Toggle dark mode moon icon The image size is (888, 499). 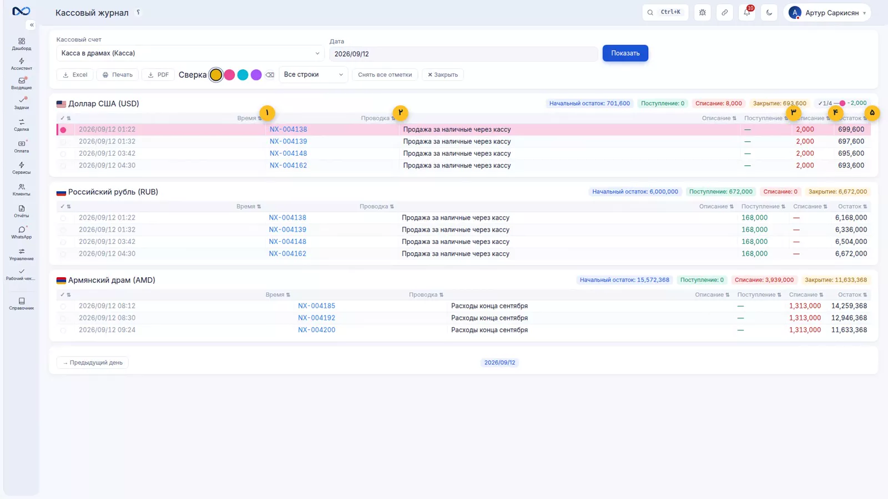pos(769,12)
